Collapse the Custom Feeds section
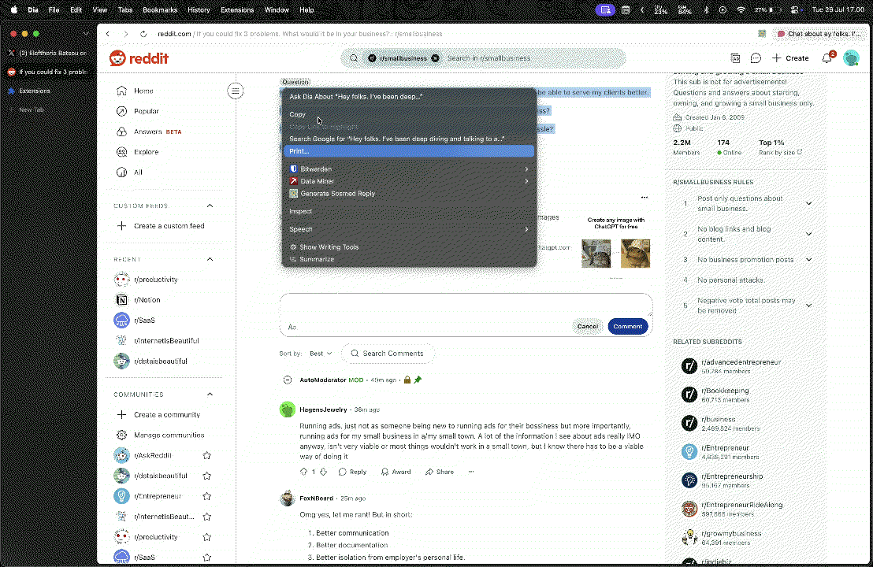The image size is (873, 567). tap(210, 206)
